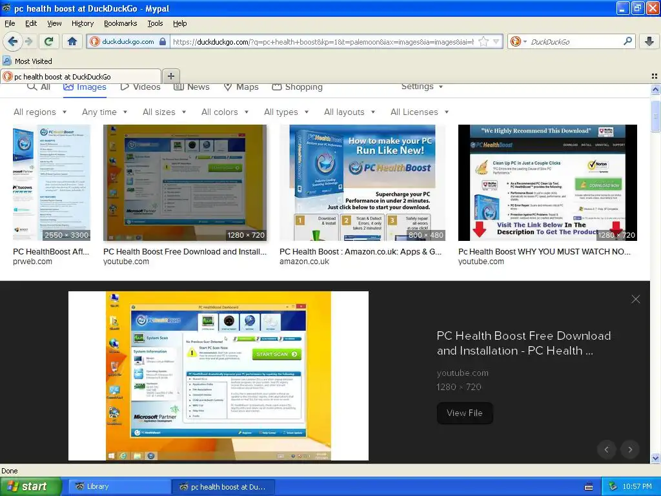Screen dimensions: 661x496
Task: Open the Downloads arrow button
Action: coord(649,41)
